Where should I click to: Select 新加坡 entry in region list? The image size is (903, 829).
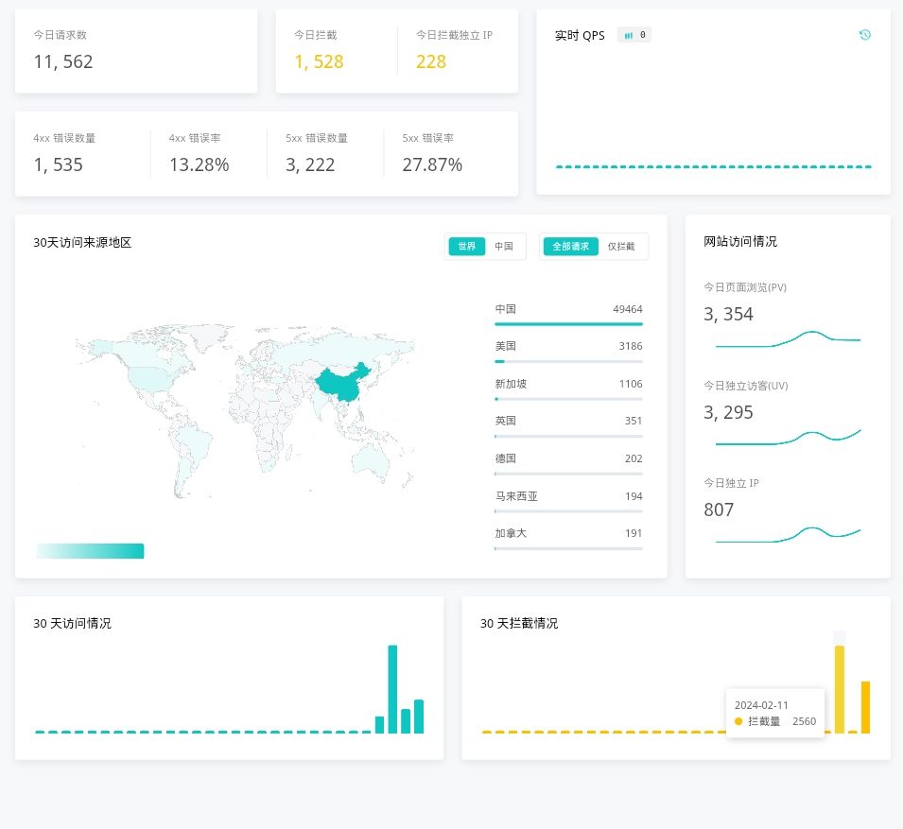567,389
